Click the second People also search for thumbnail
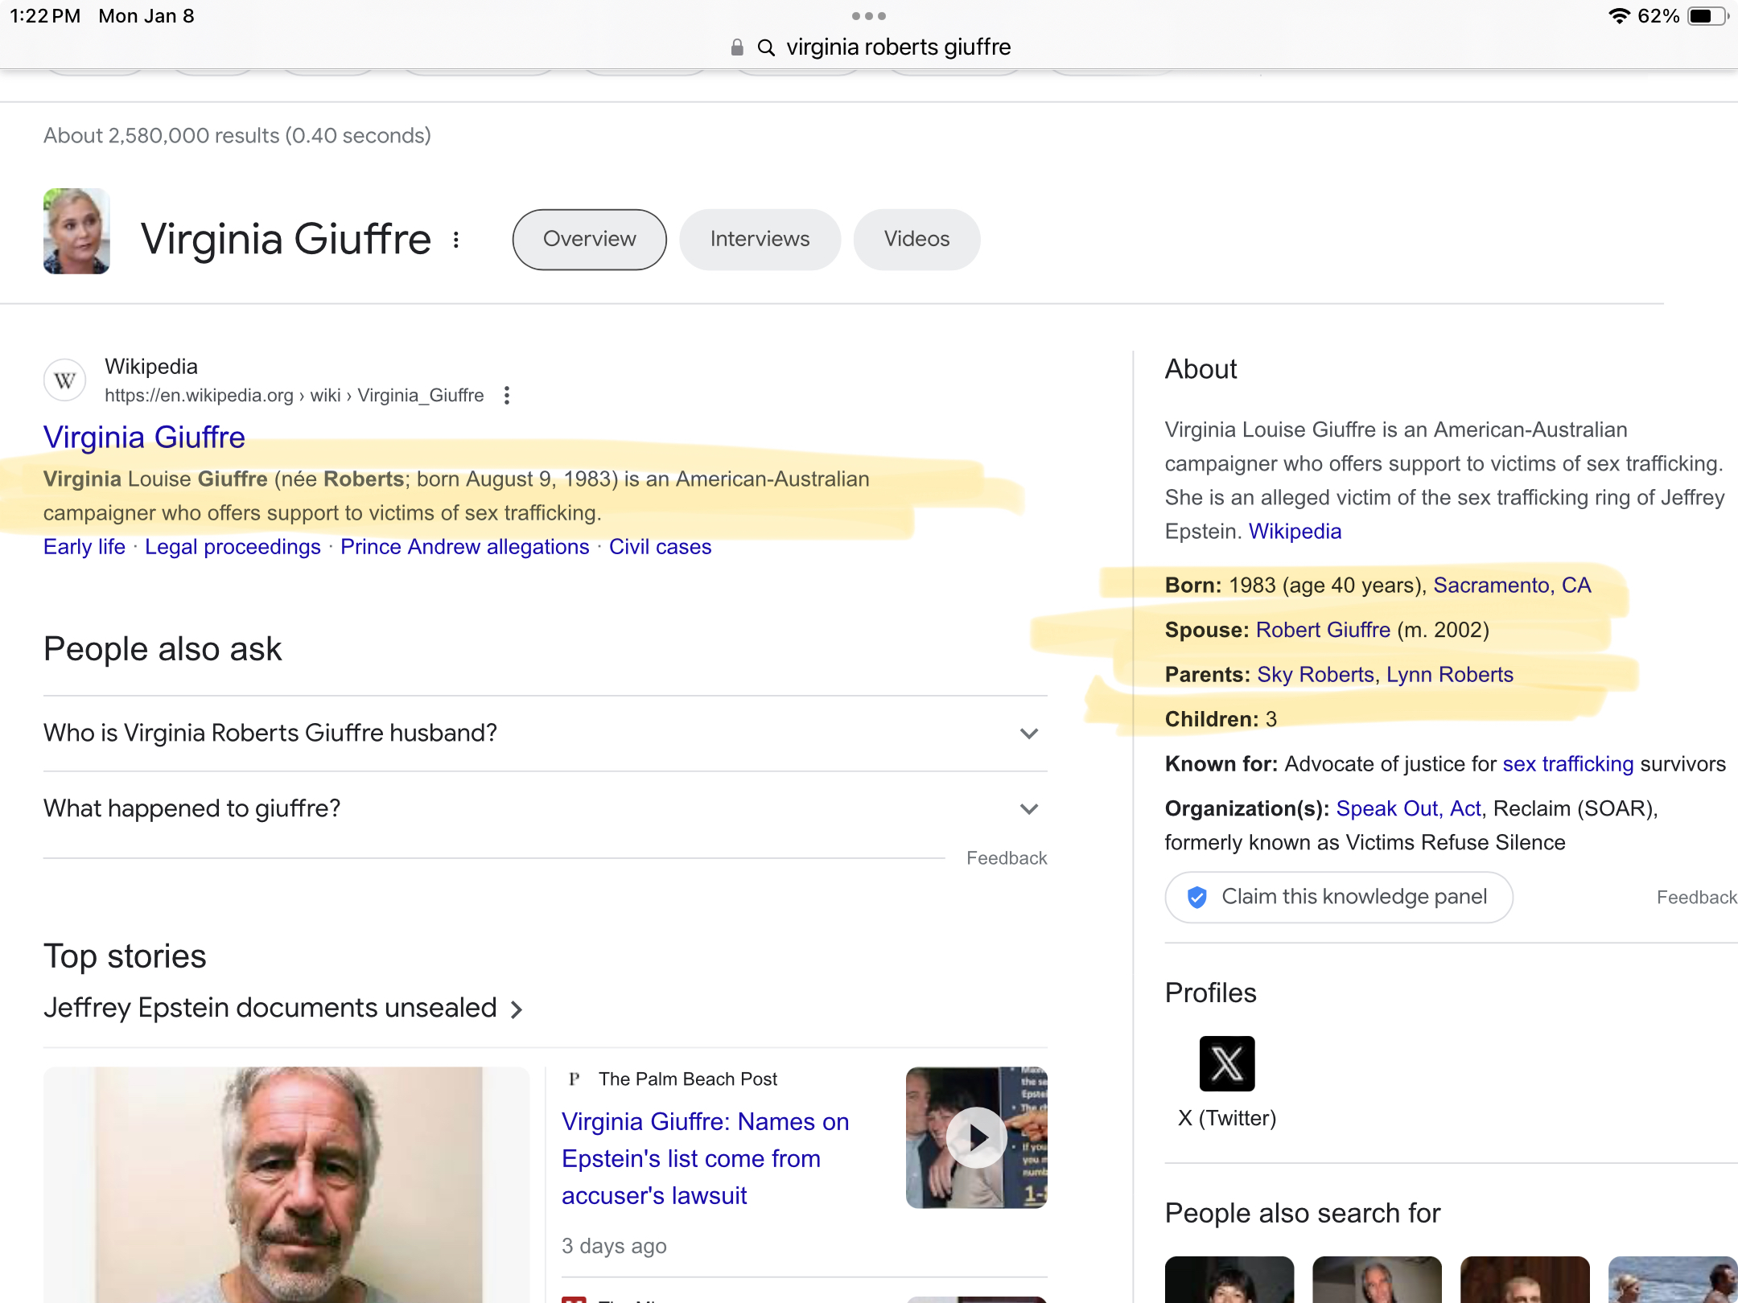 (x=1377, y=1280)
